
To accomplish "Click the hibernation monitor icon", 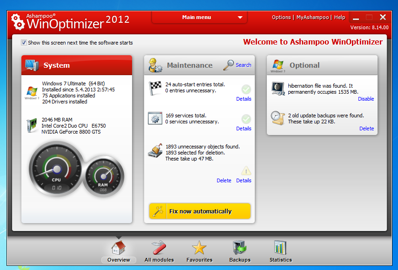I will click(x=278, y=89).
